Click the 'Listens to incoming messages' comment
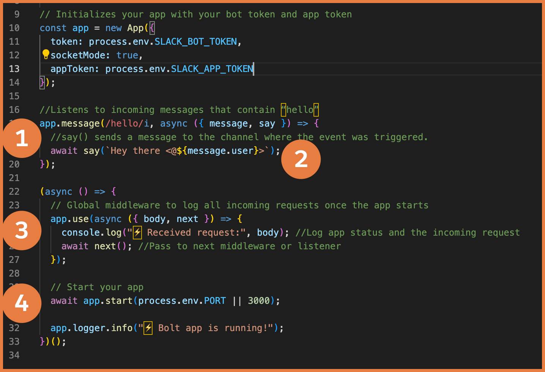This screenshot has height=372, width=545. tap(179, 110)
